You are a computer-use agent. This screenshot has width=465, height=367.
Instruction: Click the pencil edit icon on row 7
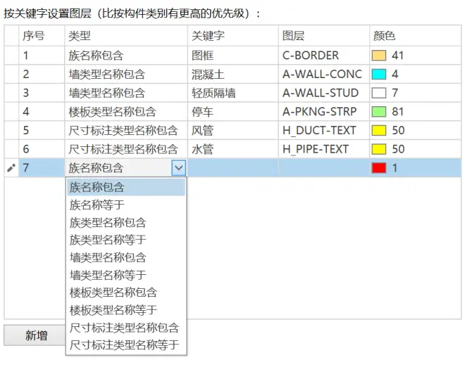[11, 168]
